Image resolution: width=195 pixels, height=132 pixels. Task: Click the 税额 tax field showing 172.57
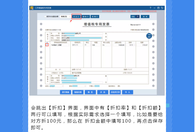(x=142, y=45)
